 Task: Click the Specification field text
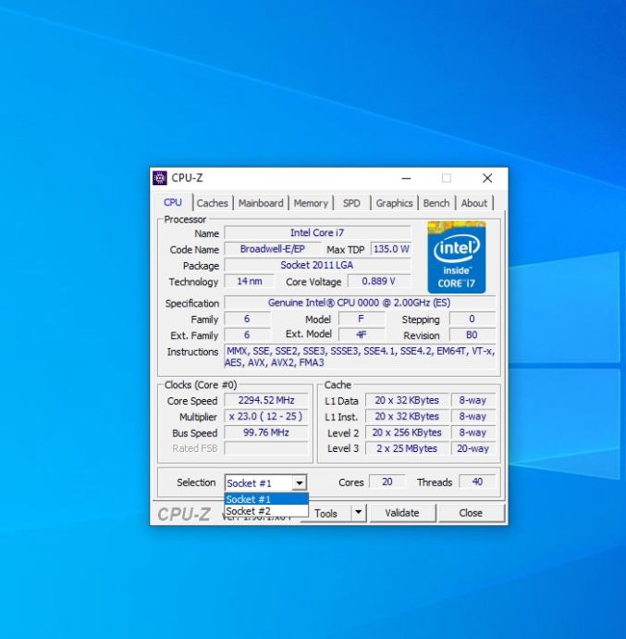(360, 303)
